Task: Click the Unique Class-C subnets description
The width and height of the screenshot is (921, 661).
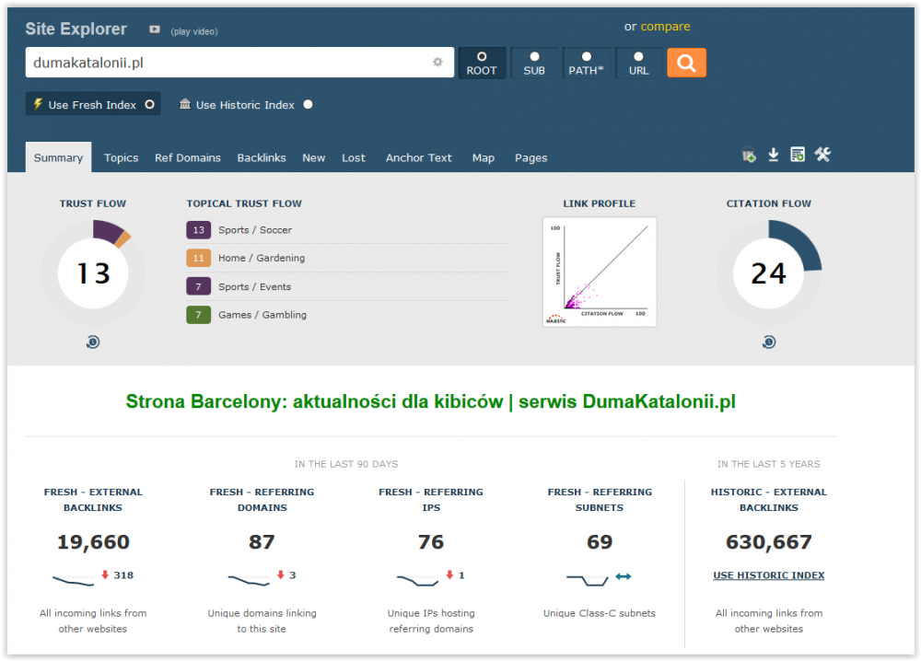Action: 600,613
